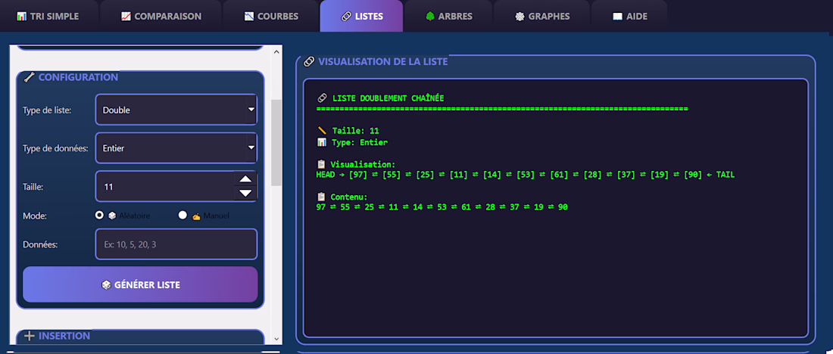Click node [37] in the visualisation

pos(626,175)
